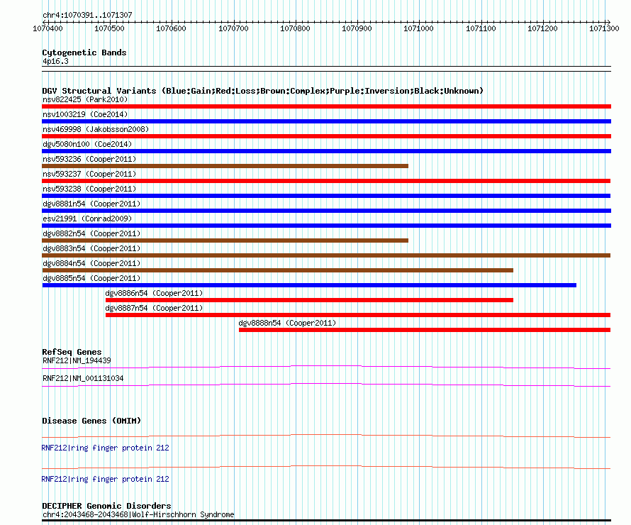
Task: Click the RefSeq Genes track heading
Action: point(72,352)
